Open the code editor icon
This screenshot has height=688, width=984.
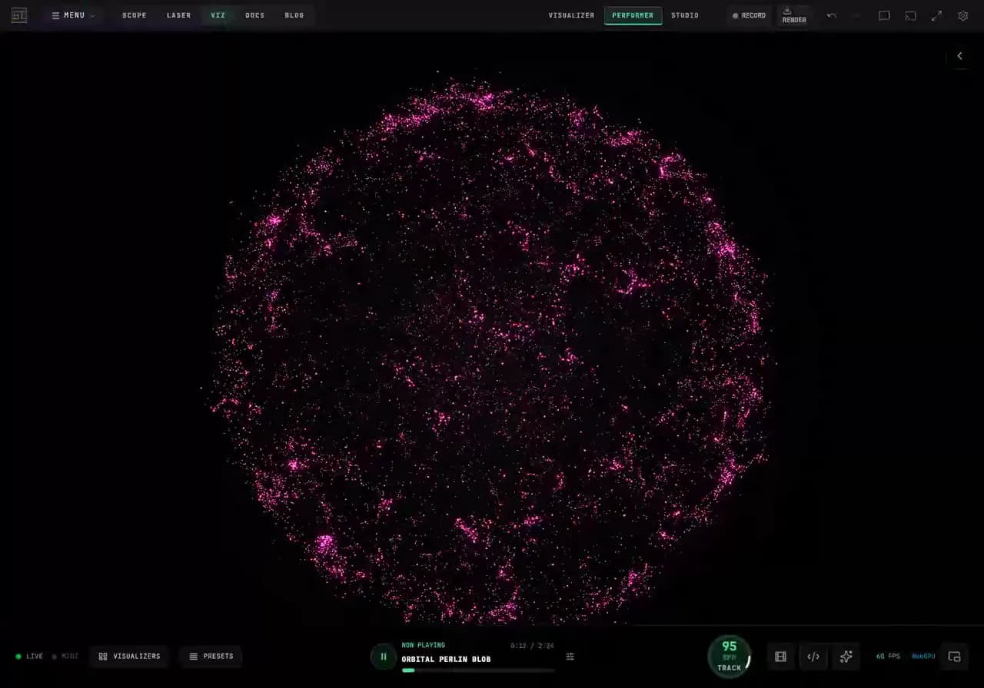813,657
